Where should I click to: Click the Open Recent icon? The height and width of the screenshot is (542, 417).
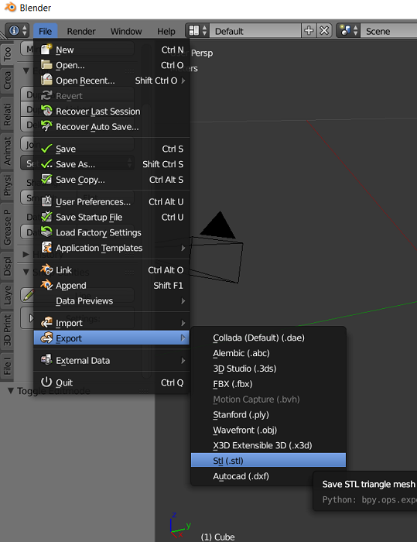click(46, 81)
